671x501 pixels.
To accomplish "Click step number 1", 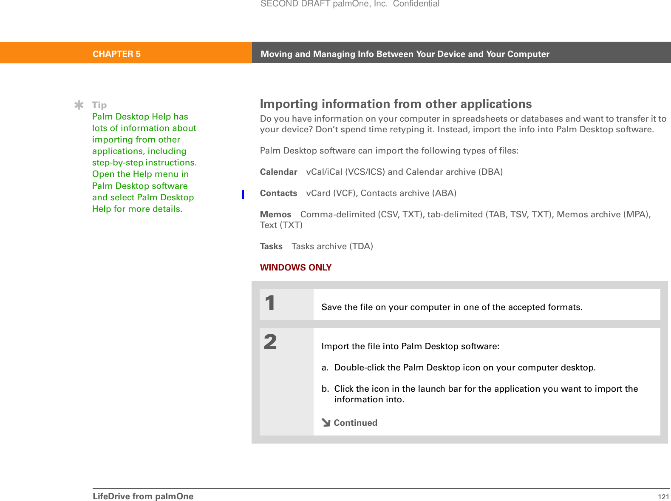I will tap(270, 303).
